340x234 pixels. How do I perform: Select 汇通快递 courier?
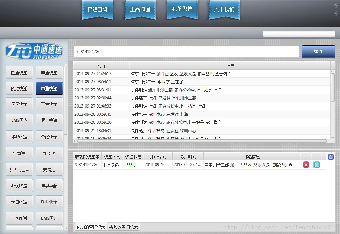pyautogui.click(x=49, y=104)
